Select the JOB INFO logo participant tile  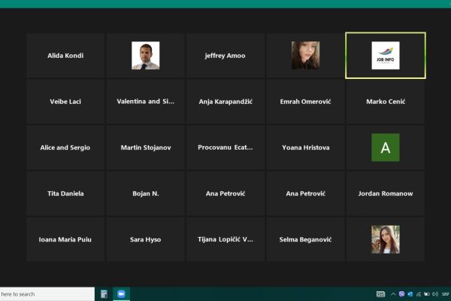tap(386, 55)
